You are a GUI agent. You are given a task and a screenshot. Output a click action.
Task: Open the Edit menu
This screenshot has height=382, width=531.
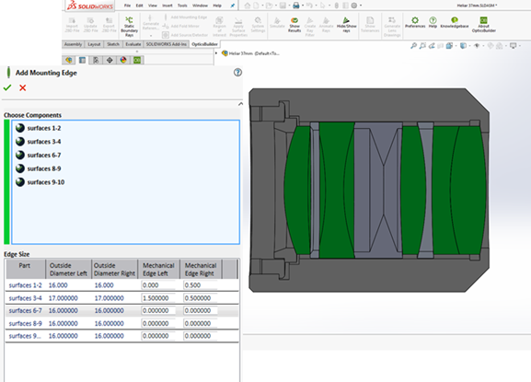click(x=139, y=6)
